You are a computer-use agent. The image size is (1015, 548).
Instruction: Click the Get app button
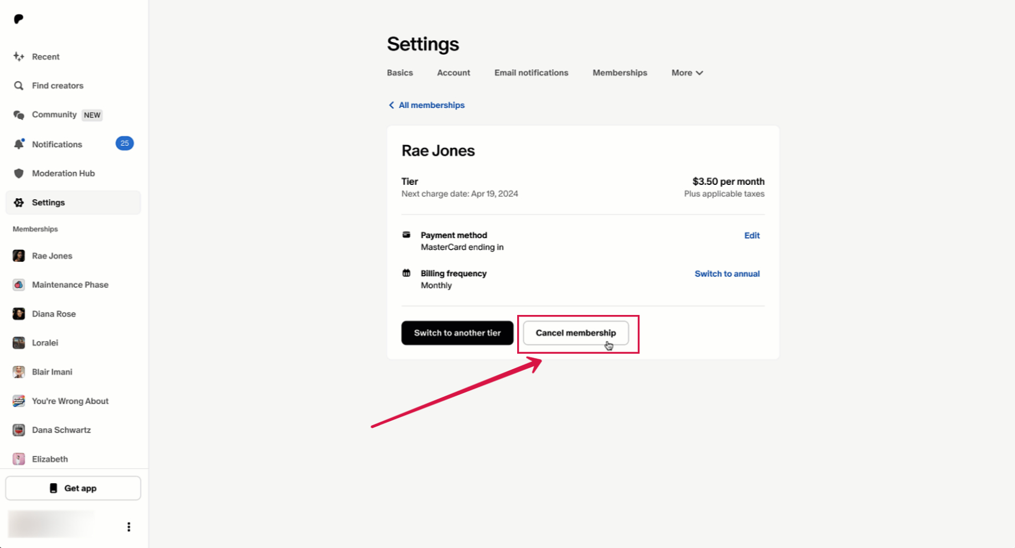[73, 488]
